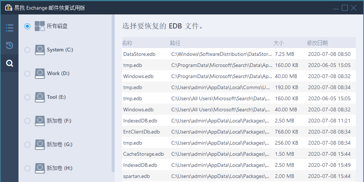Click the Work (D:) drive icon
The image size is (364, 182).
tap(40, 74)
